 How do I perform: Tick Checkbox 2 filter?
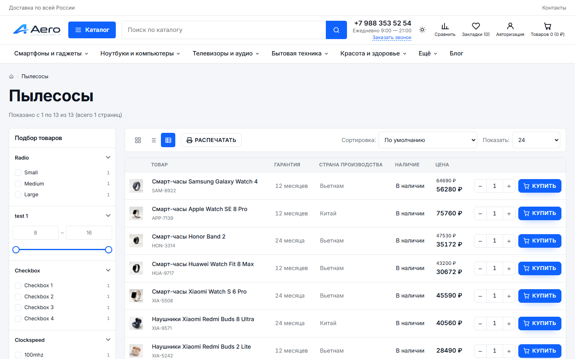(x=18, y=297)
